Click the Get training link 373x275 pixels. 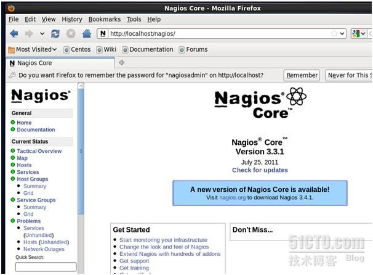[134, 268]
